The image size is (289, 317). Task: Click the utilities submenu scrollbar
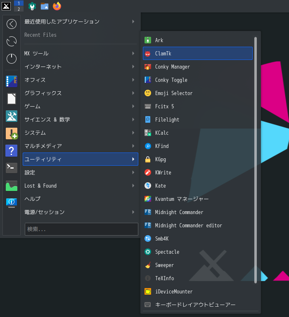click(256, 160)
